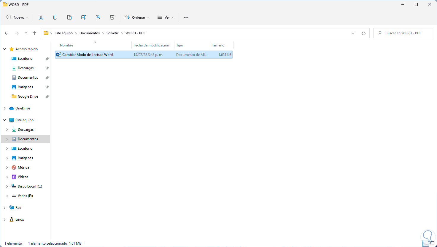This screenshot has width=437, height=247.
Task: Click Documentos in address breadcrumb
Action: click(90, 33)
